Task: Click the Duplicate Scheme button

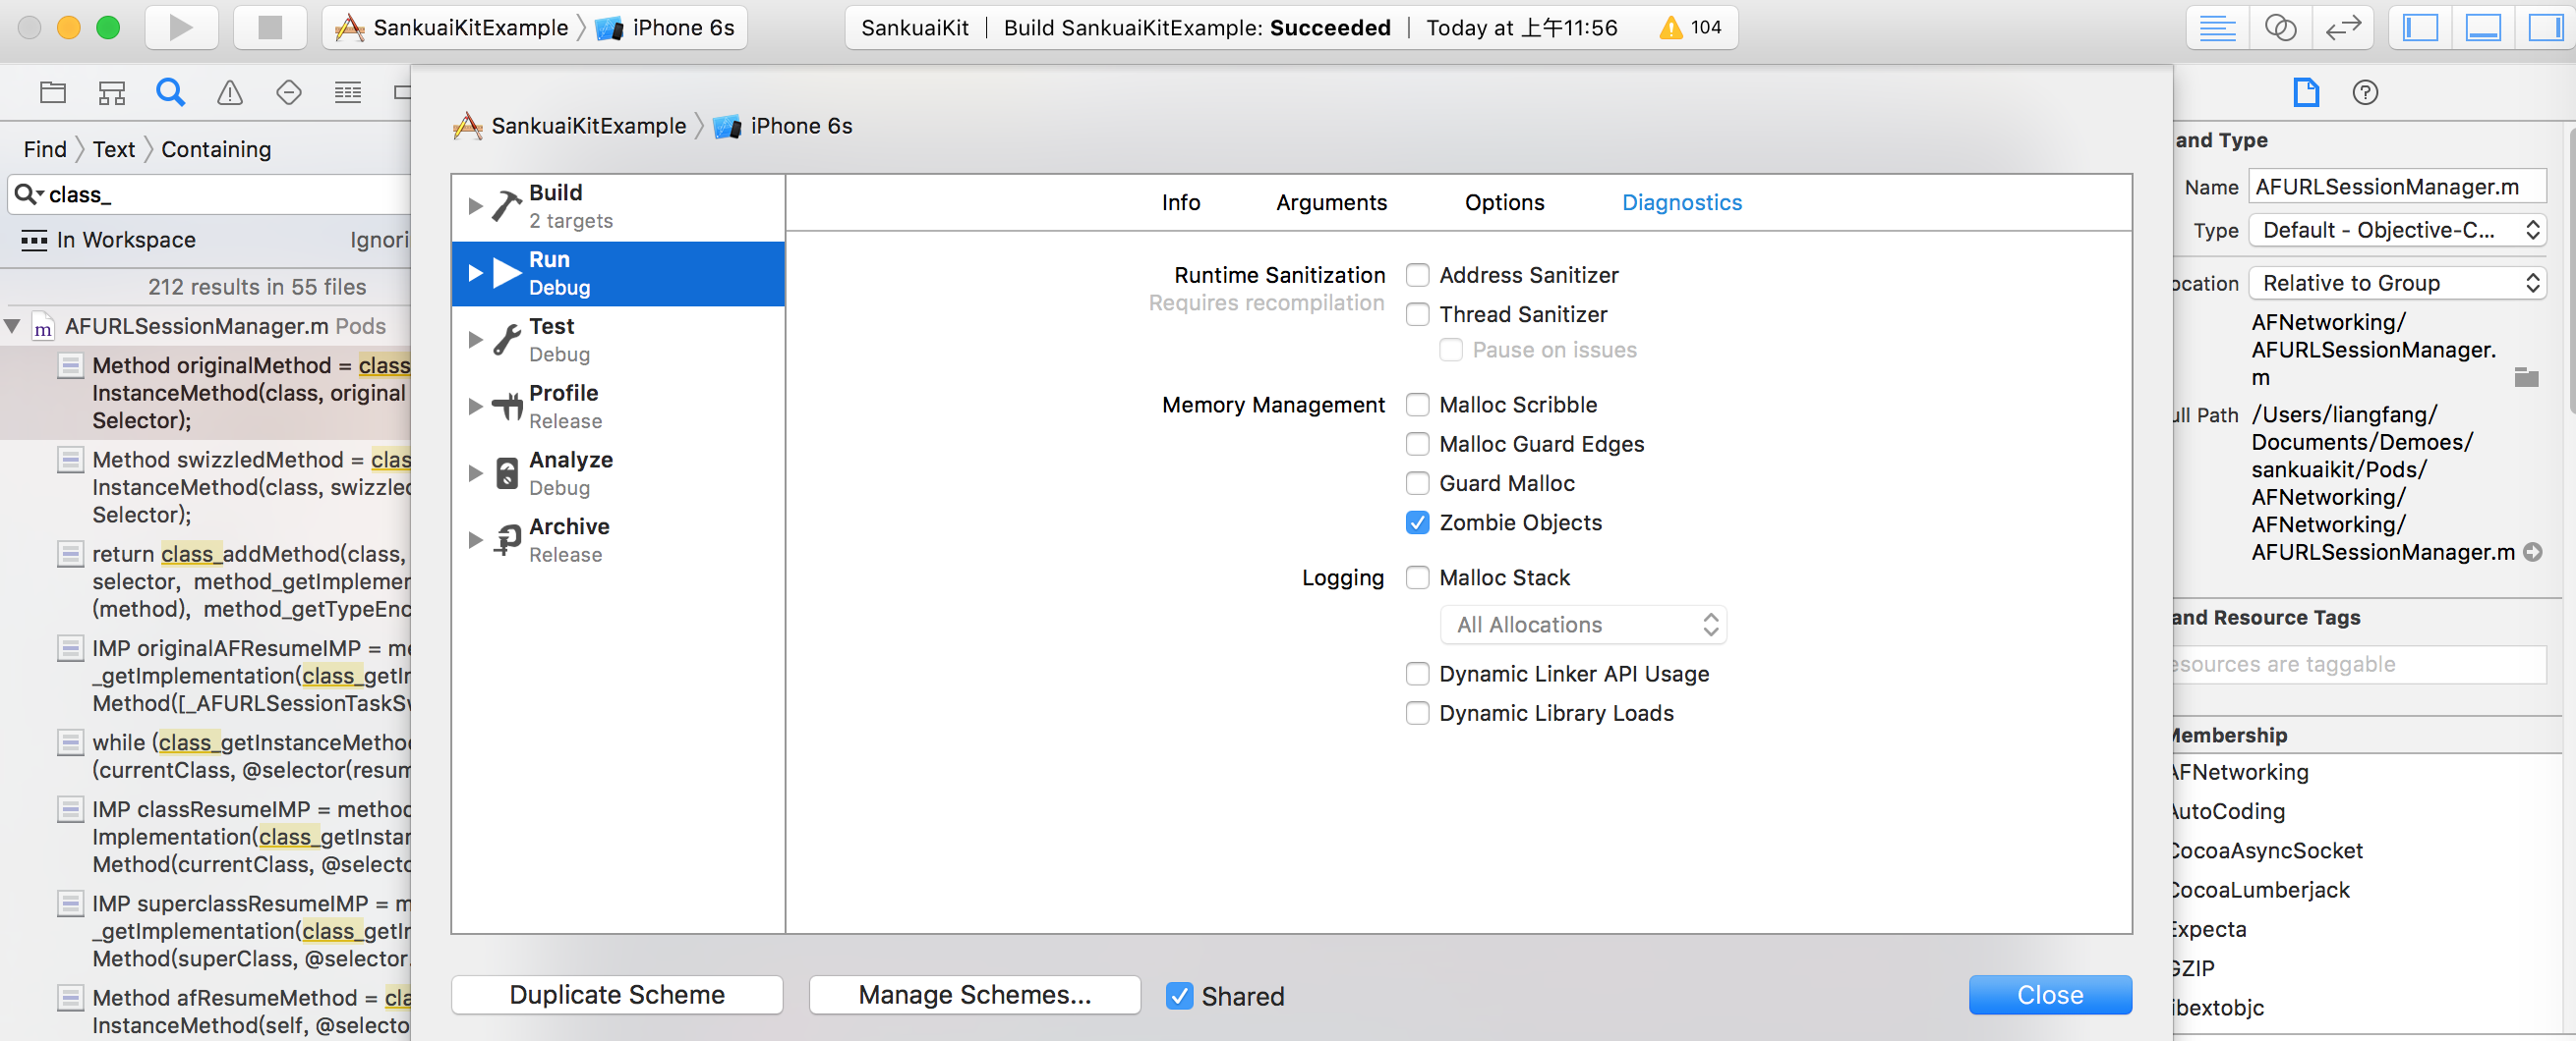Action: pyautogui.click(x=616, y=995)
